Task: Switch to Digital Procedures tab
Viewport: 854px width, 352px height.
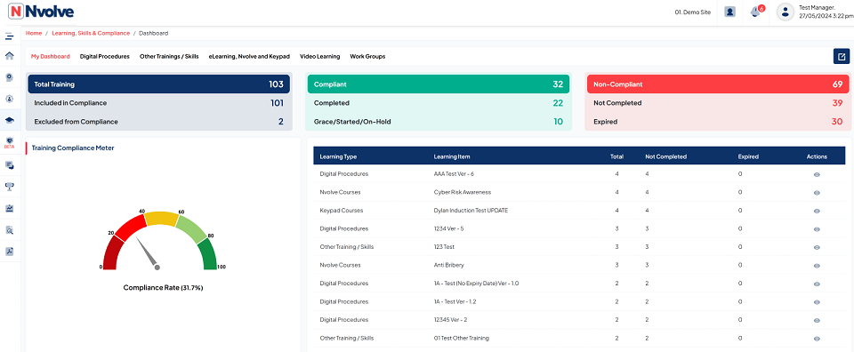Action: tap(105, 56)
